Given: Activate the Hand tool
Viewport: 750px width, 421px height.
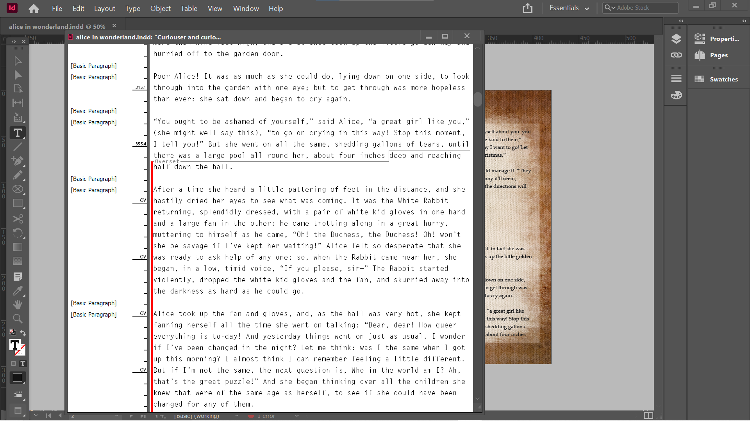Looking at the screenshot, I should (x=18, y=304).
